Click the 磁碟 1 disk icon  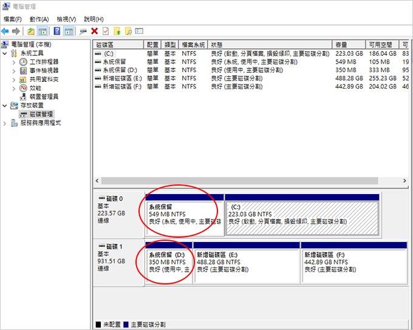click(x=101, y=246)
